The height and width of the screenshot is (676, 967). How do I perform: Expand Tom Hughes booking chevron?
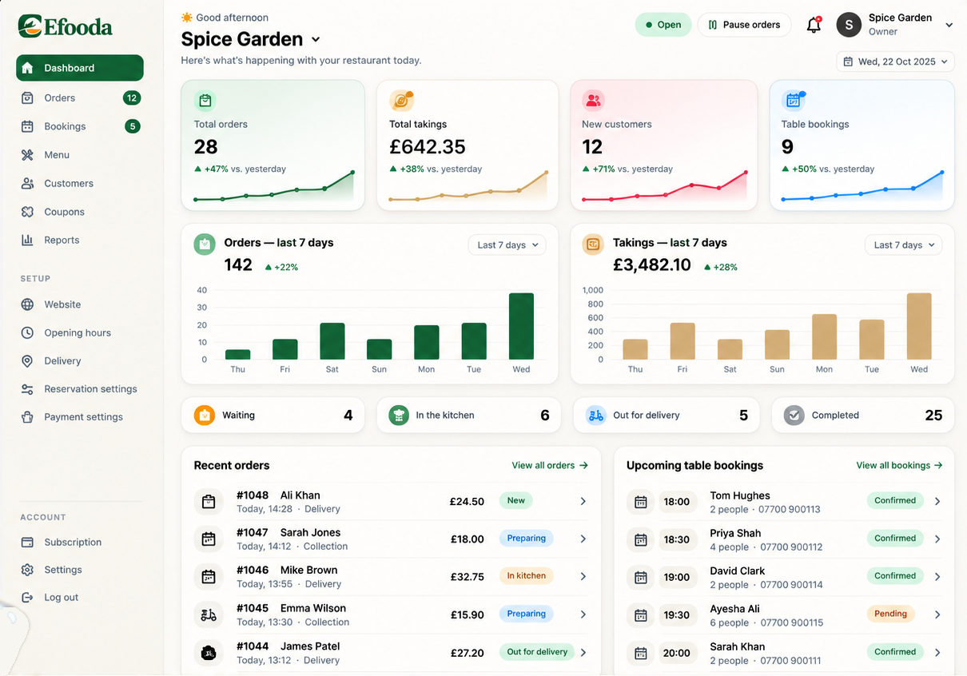coord(937,502)
